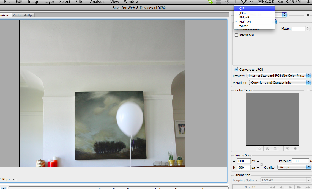Click the gray Color Table area

click(x=272, y=119)
